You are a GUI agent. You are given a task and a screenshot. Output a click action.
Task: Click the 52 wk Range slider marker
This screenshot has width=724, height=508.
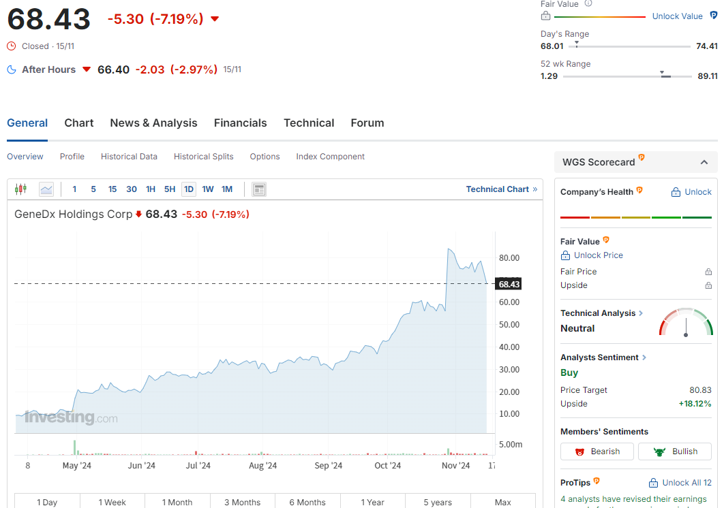pyautogui.click(x=663, y=74)
